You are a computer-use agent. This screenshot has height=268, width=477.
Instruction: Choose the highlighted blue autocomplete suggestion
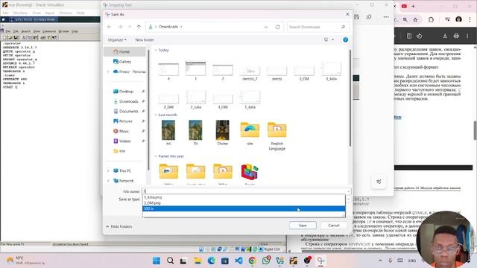244,208
